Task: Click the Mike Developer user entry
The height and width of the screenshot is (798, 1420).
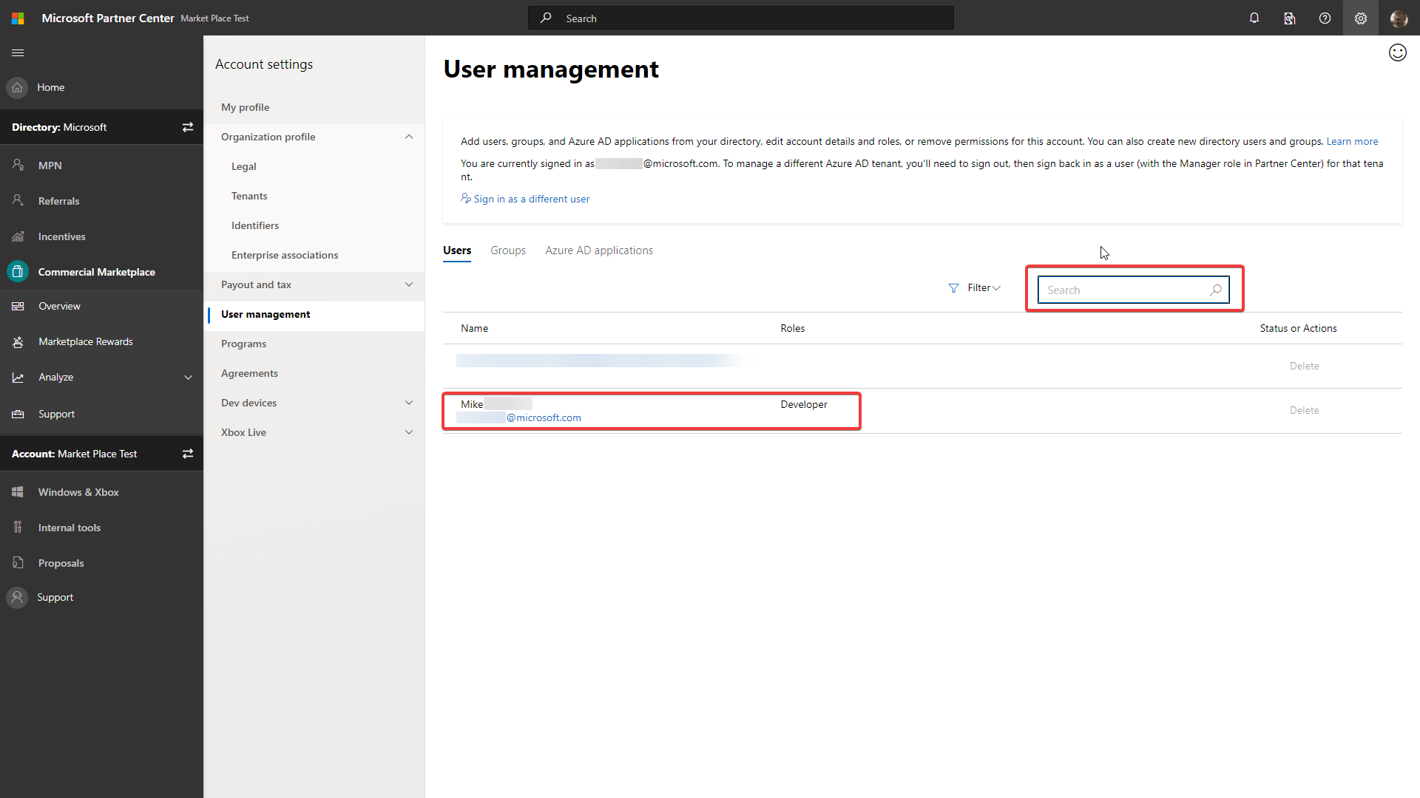Action: (x=651, y=410)
